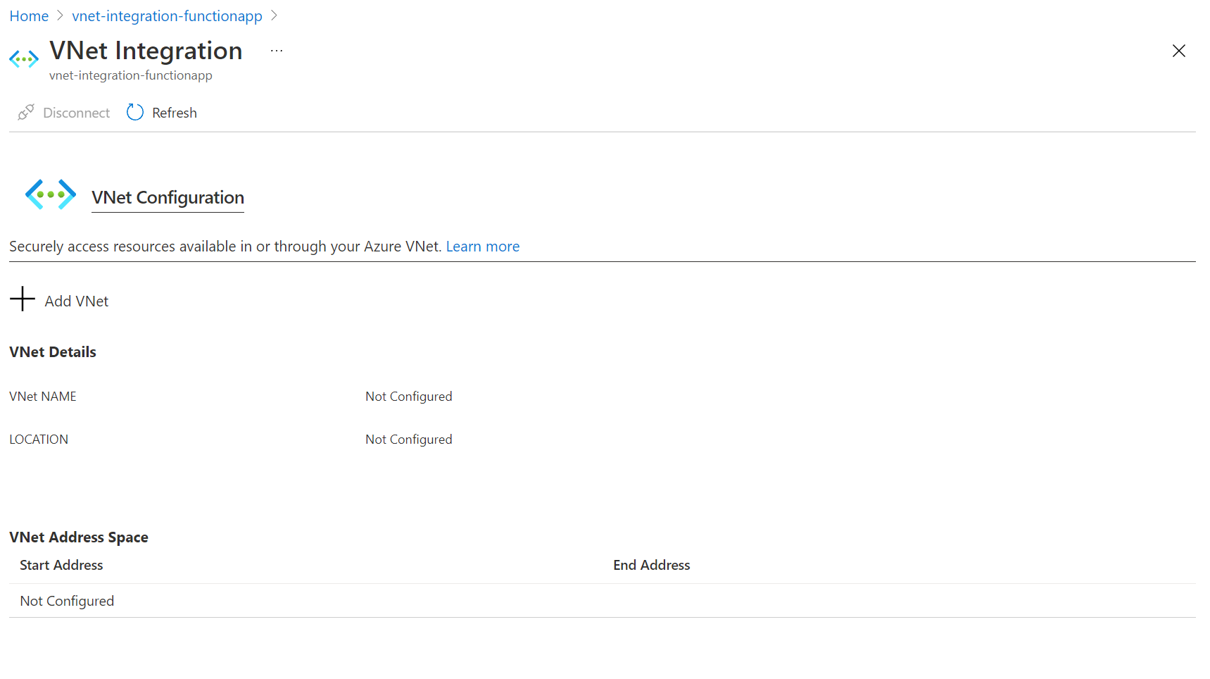This screenshot has width=1210, height=679.
Task: Open the Learn more link about Azure VNet
Action: coord(483,246)
